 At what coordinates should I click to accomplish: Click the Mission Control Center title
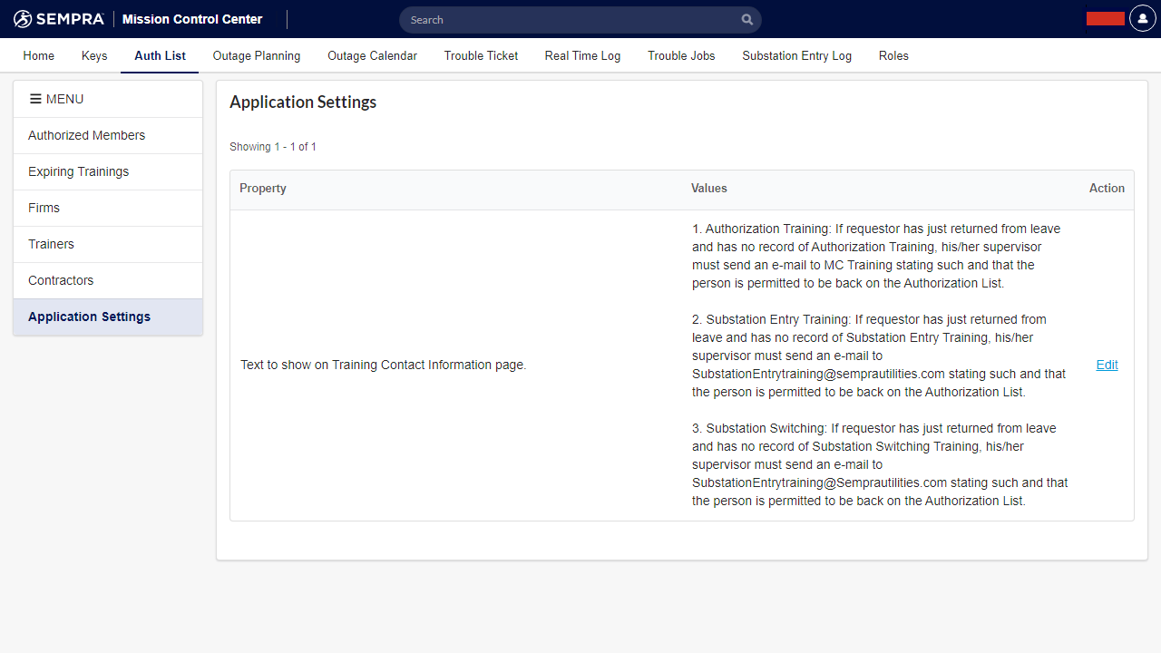192,19
